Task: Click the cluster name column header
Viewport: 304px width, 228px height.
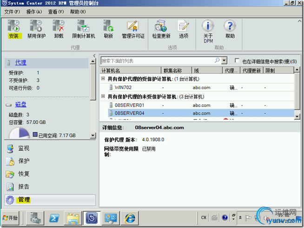Action: point(177,70)
